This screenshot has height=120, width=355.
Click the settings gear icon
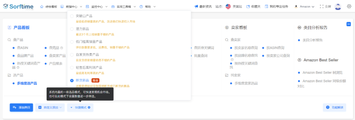point(349,7)
